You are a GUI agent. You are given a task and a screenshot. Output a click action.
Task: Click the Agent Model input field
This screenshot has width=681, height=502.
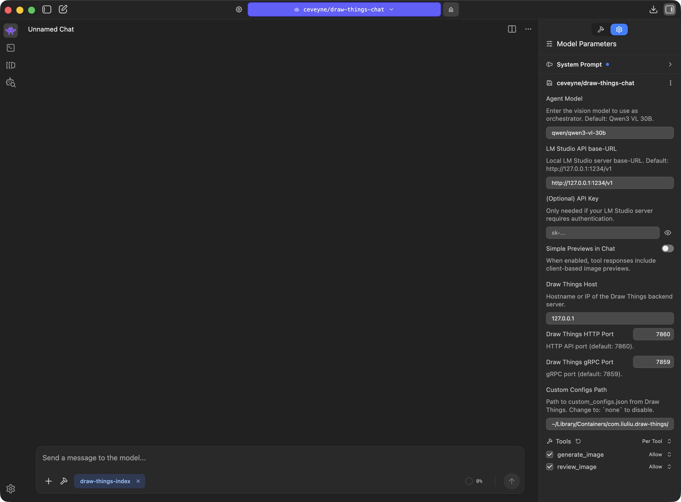609,133
